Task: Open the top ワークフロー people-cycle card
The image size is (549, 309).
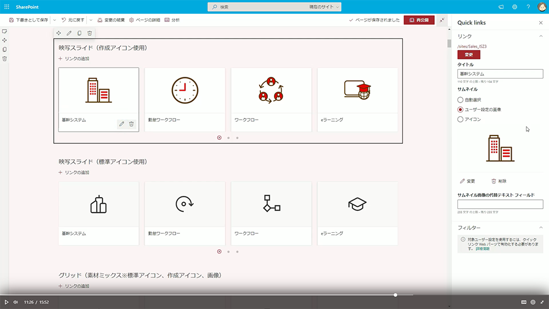Action: click(x=271, y=100)
